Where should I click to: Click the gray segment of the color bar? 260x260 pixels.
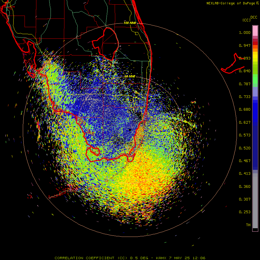[255, 201]
